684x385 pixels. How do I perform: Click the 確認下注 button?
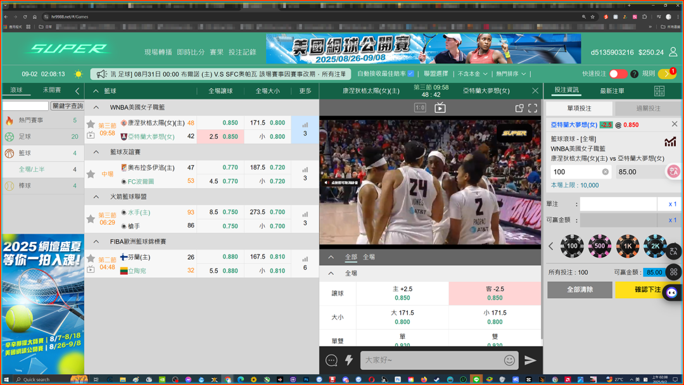647,289
